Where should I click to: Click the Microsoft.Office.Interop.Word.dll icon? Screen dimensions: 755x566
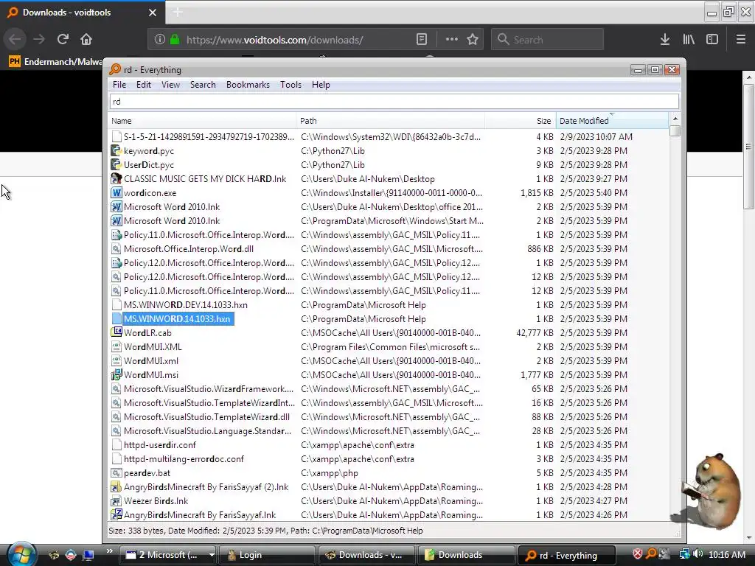[116, 249]
